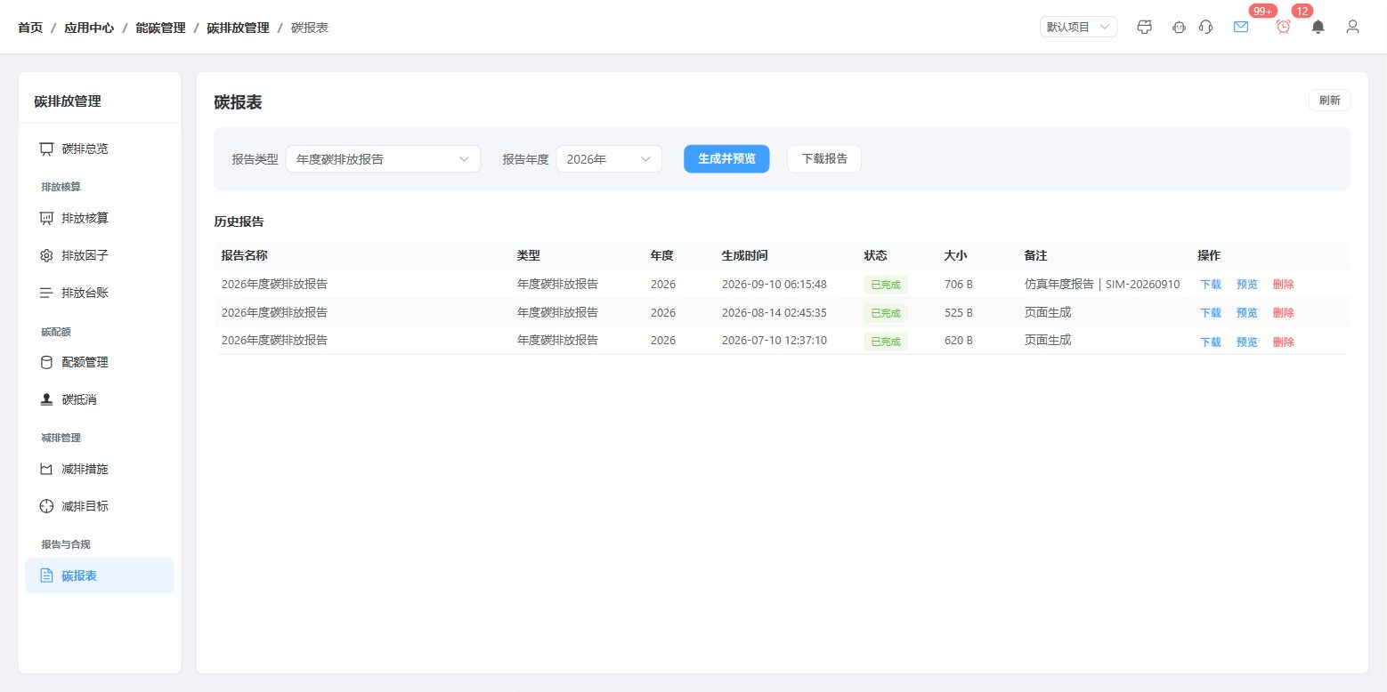The height and width of the screenshot is (692, 1387).
Task: Click the notification bell icon
Action: click(x=1318, y=27)
